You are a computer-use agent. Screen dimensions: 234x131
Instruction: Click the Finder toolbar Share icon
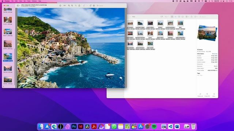tap(192, 17)
